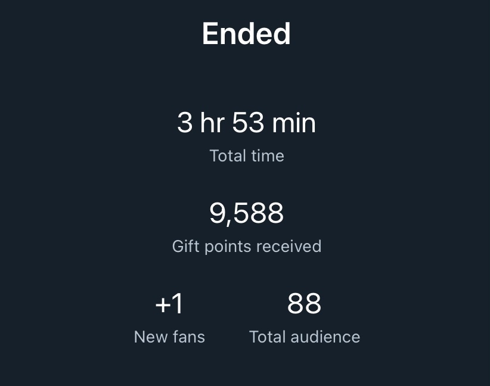Click the "Total time" label

[x=246, y=156]
